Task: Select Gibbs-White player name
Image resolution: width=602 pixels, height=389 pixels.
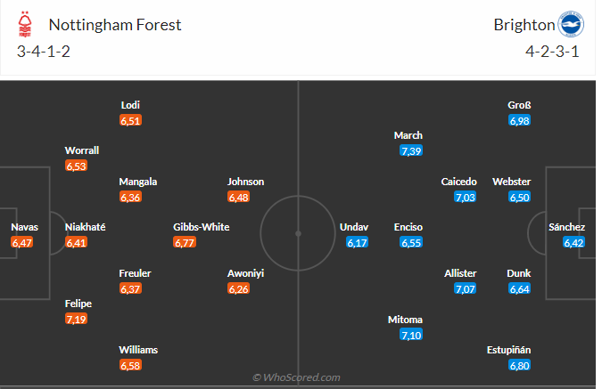Action: [202, 227]
